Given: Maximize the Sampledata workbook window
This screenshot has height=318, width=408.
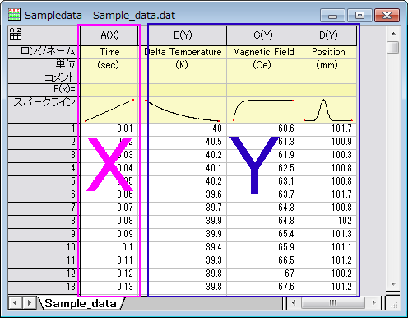Looking at the screenshot, I should (x=359, y=15).
